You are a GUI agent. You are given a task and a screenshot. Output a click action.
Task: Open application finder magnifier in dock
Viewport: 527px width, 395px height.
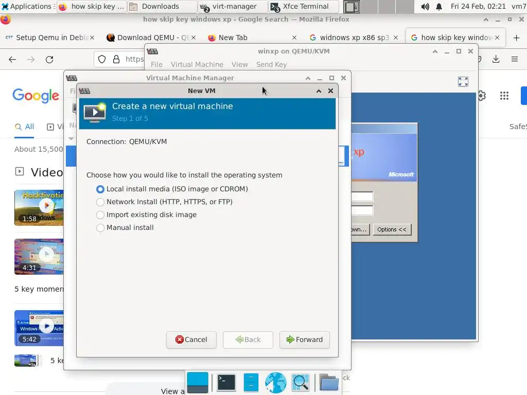[301, 382]
